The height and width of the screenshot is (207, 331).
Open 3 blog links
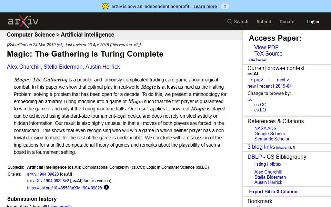[x=261, y=147]
